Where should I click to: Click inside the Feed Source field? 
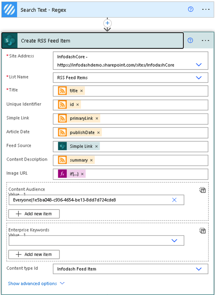pyautogui.click(x=130, y=147)
